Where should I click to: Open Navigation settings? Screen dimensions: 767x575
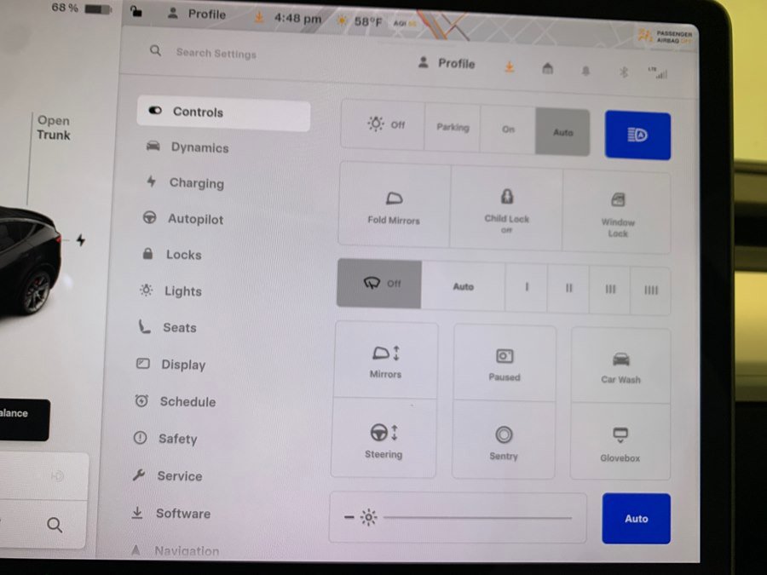175,551
